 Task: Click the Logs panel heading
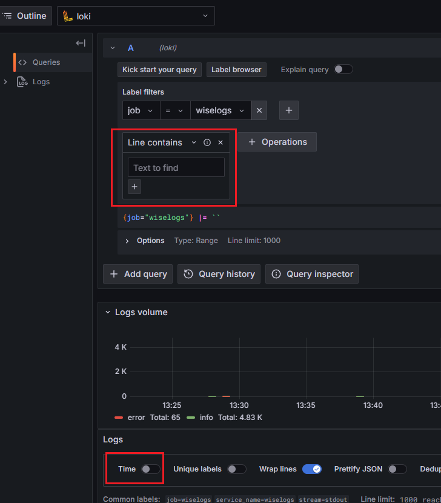click(x=113, y=439)
